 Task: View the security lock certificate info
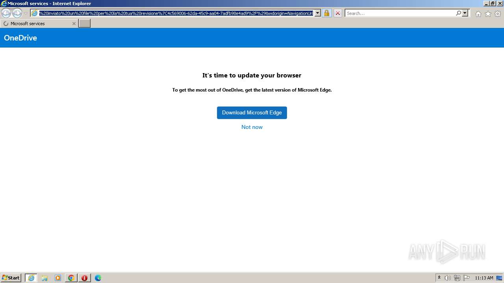pos(326,13)
